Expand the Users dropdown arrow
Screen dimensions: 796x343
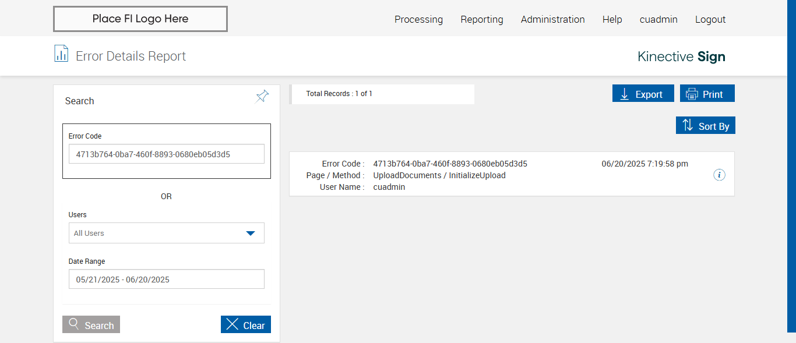251,233
